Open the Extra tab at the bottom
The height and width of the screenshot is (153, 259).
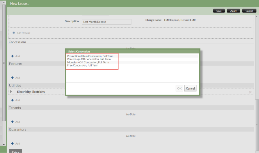point(15,151)
